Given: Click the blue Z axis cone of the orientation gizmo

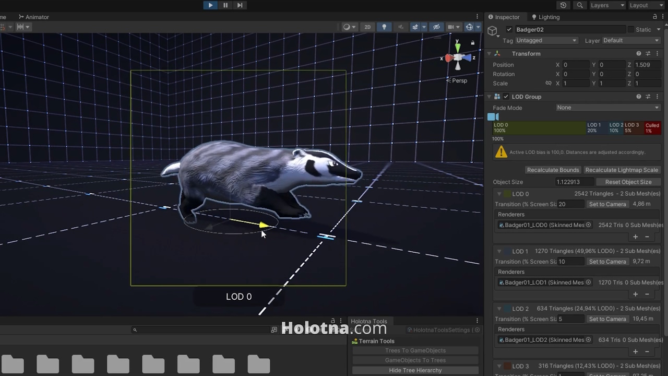Looking at the screenshot, I should click(467, 58).
